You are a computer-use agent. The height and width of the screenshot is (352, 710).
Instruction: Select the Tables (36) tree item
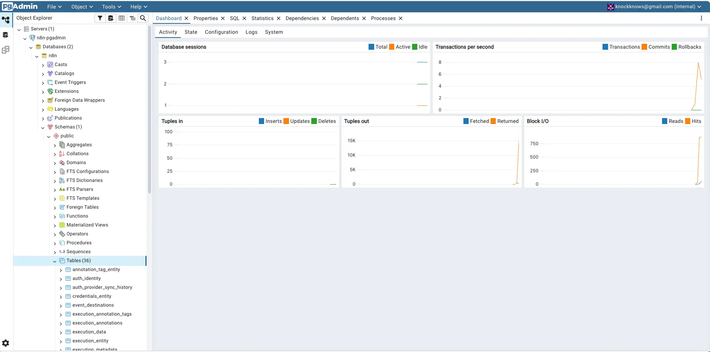pyautogui.click(x=78, y=260)
